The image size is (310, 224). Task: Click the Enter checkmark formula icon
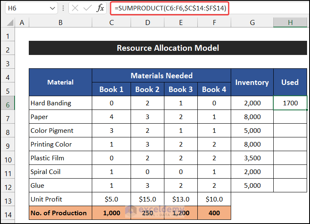88,8
